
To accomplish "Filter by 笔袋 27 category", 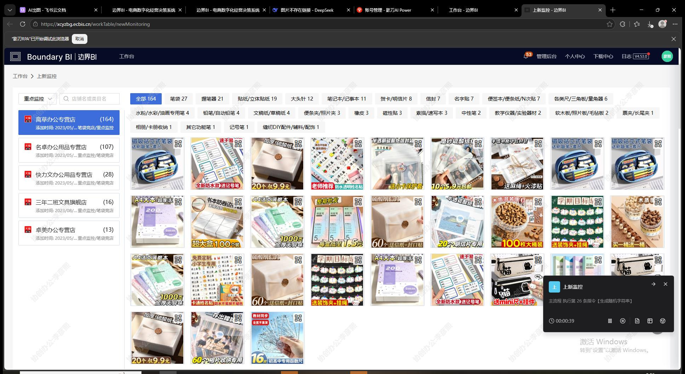I will point(179,99).
